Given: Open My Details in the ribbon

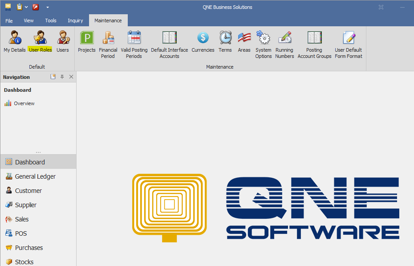Looking at the screenshot, I should click(x=15, y=41).
